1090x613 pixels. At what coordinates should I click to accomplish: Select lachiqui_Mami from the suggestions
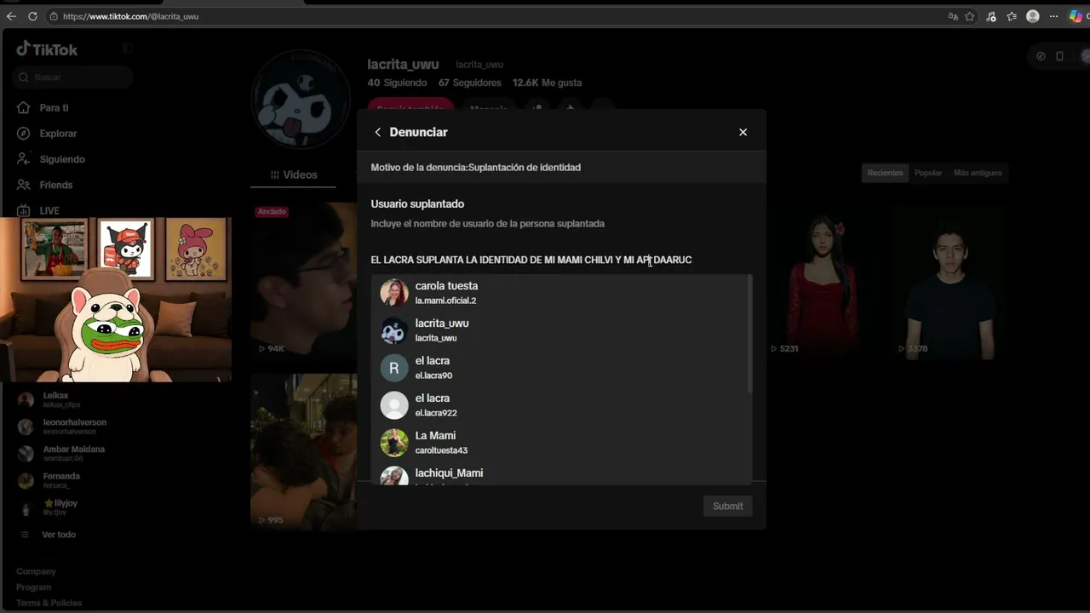point(561,475)
